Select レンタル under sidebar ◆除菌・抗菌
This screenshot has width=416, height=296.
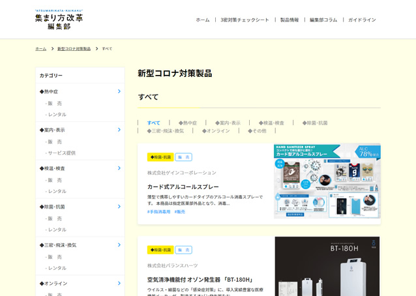55,229
